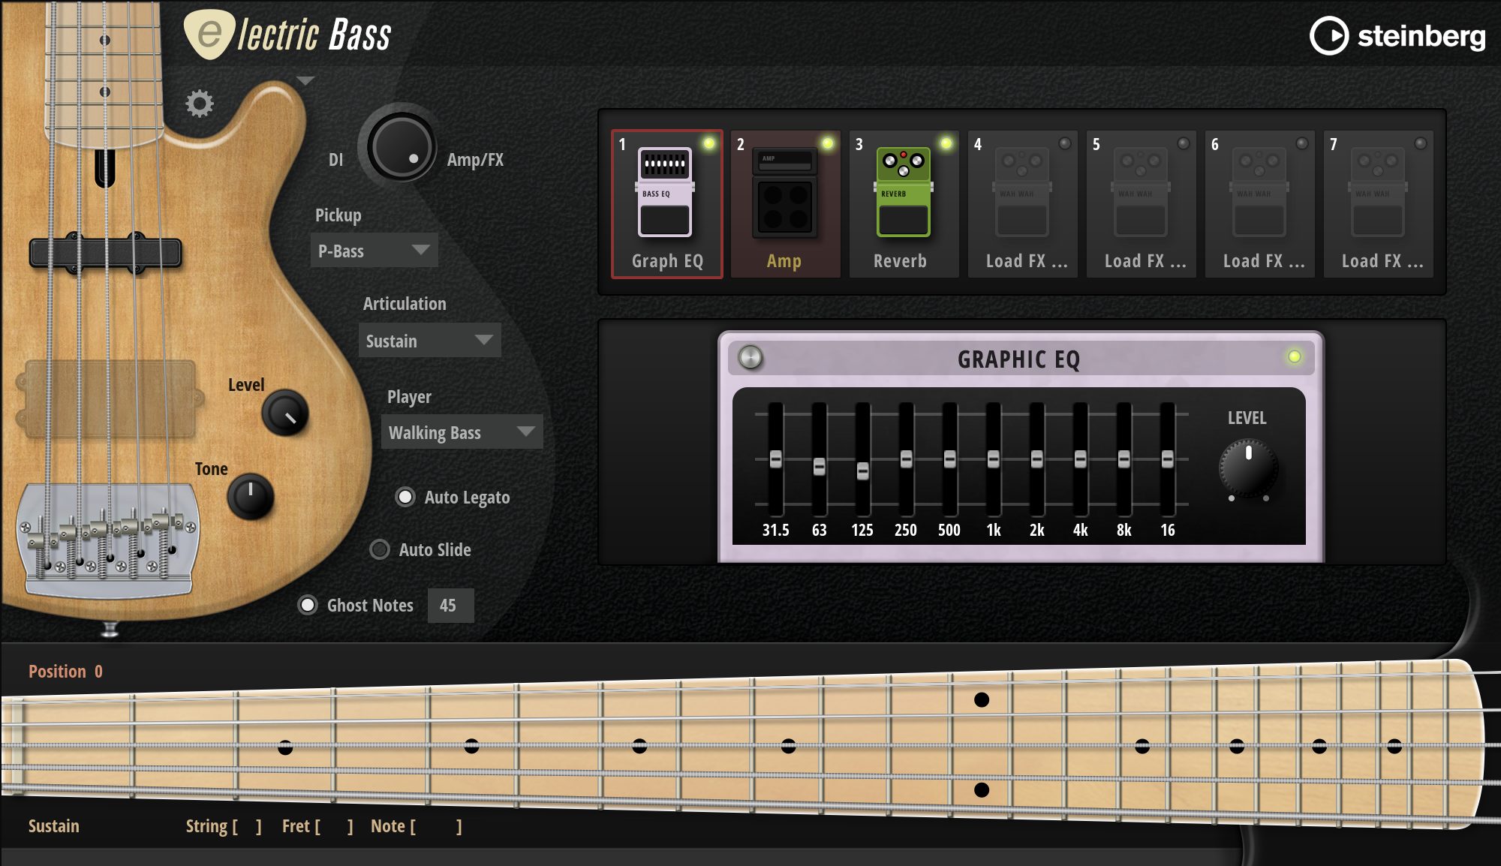
Task: Click the Fret readout field
Action: 317,825
